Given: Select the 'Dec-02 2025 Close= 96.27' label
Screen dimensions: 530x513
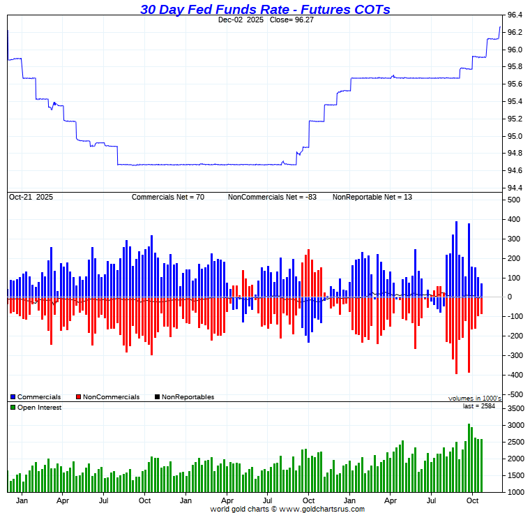Looking at the screenshot, I should pyautogui.click(x=265, y=20).
